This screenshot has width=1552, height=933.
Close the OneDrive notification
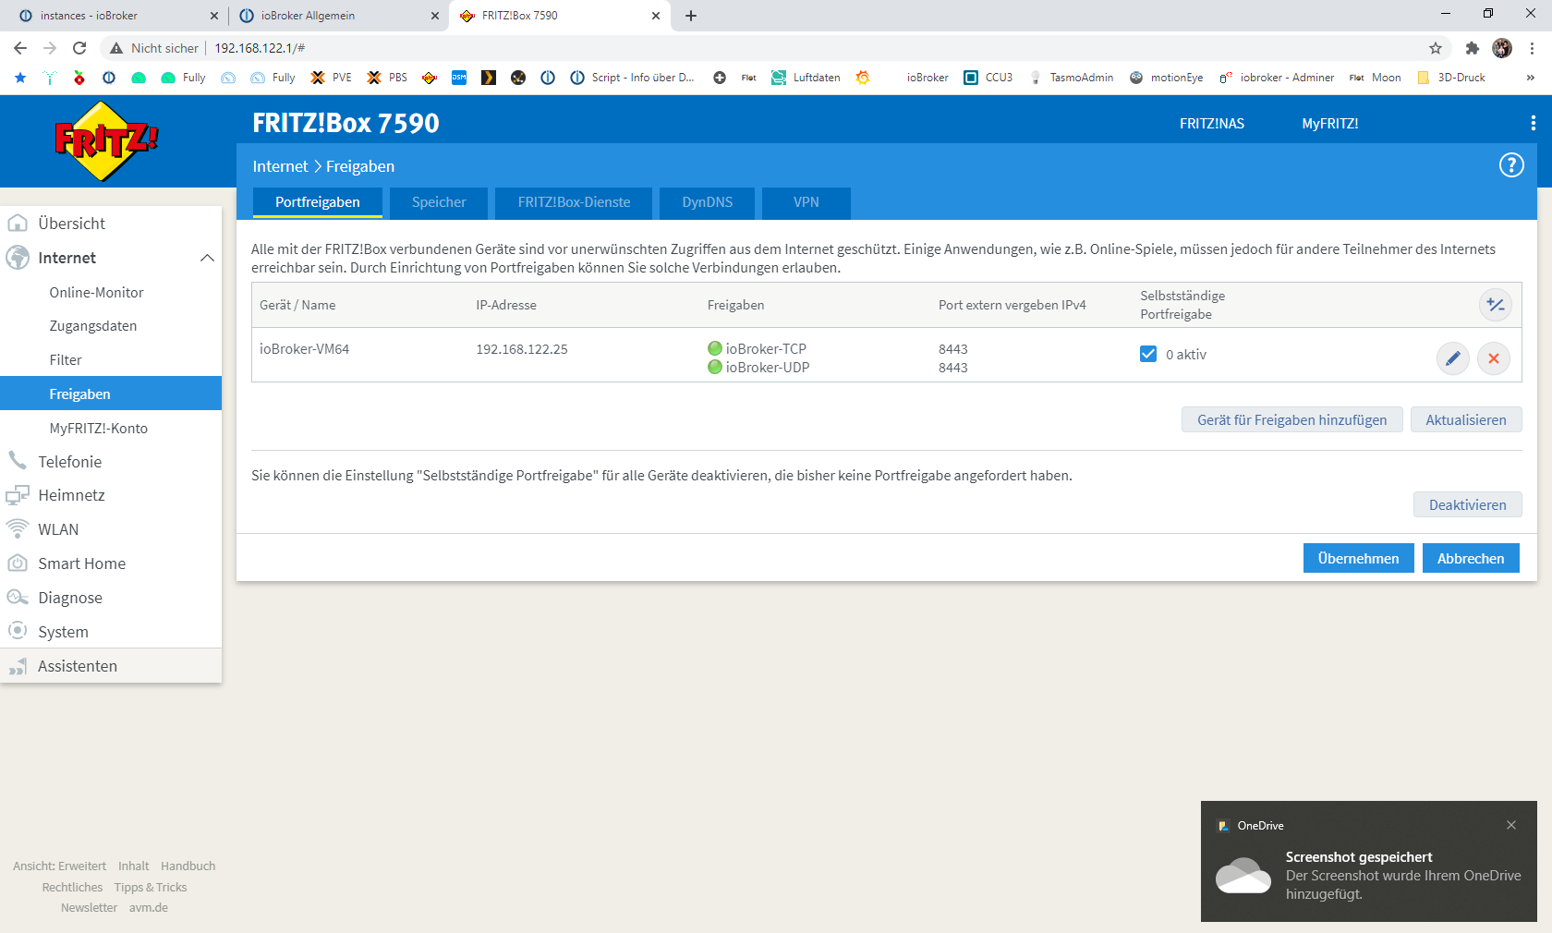tap(1511, 825)
